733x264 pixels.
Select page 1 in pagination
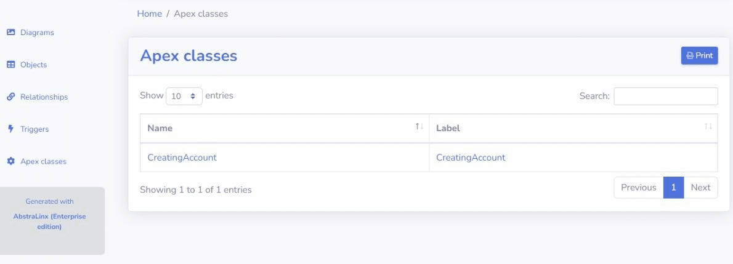pos(674,188)
